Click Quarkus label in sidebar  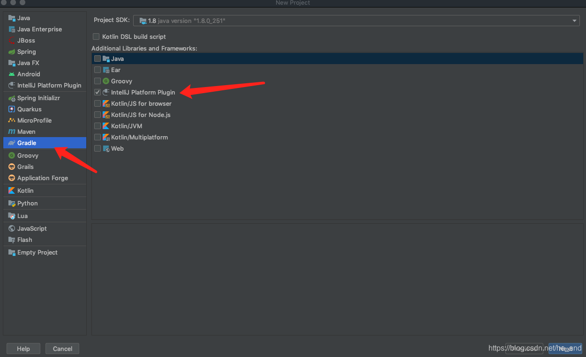click(x=30, y=109)
